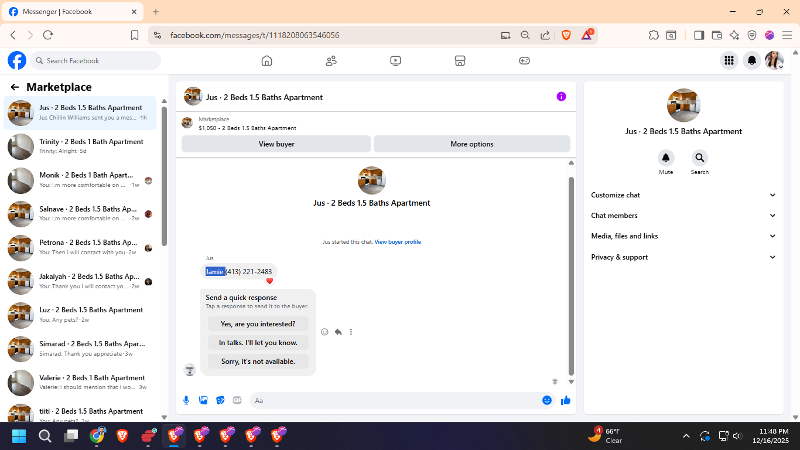
Task: Reply to the message with the arrow icon
Action: point(338,332)
